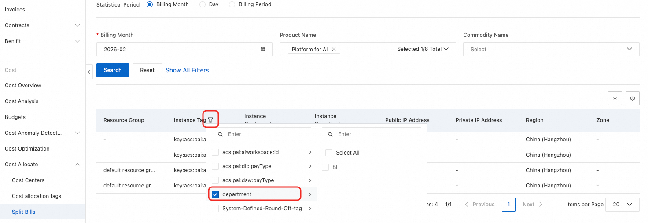Click the Instance Tag filter funnel icon
648x223 pixels.
210,120
